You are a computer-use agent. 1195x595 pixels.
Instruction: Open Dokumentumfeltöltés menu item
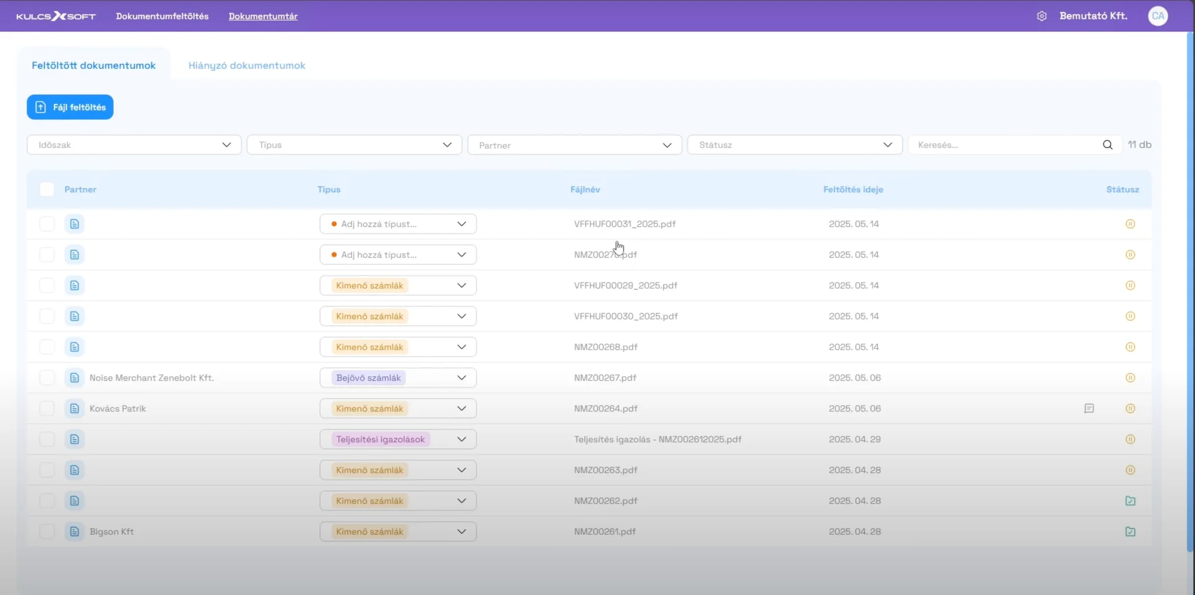[x=162, y=16]
